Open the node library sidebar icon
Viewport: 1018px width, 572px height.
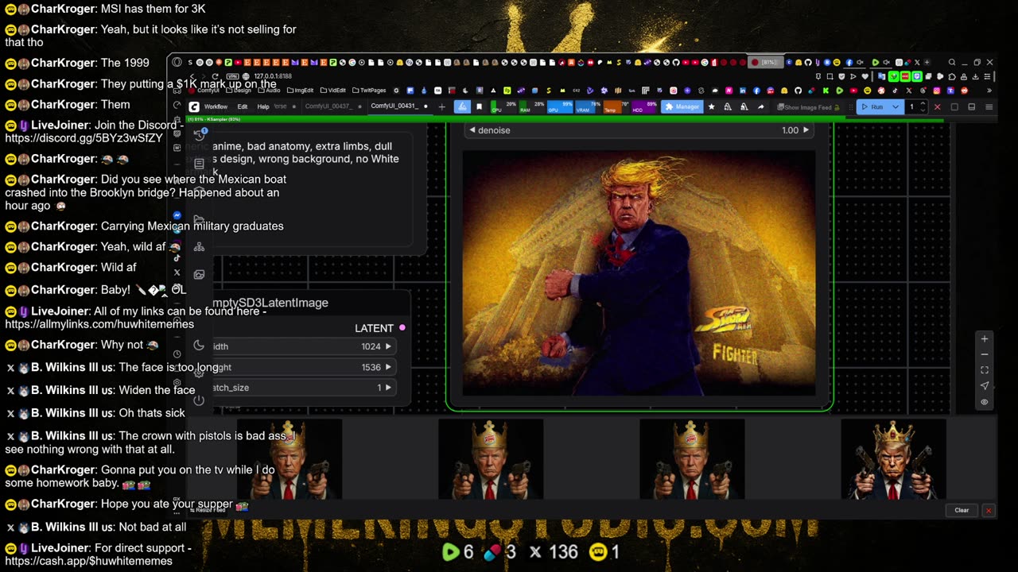point(199,164)
